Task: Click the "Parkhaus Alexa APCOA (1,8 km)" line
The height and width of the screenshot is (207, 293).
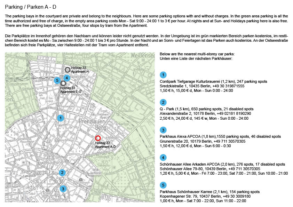Action: pyautogui.click(x=220, y=136)
